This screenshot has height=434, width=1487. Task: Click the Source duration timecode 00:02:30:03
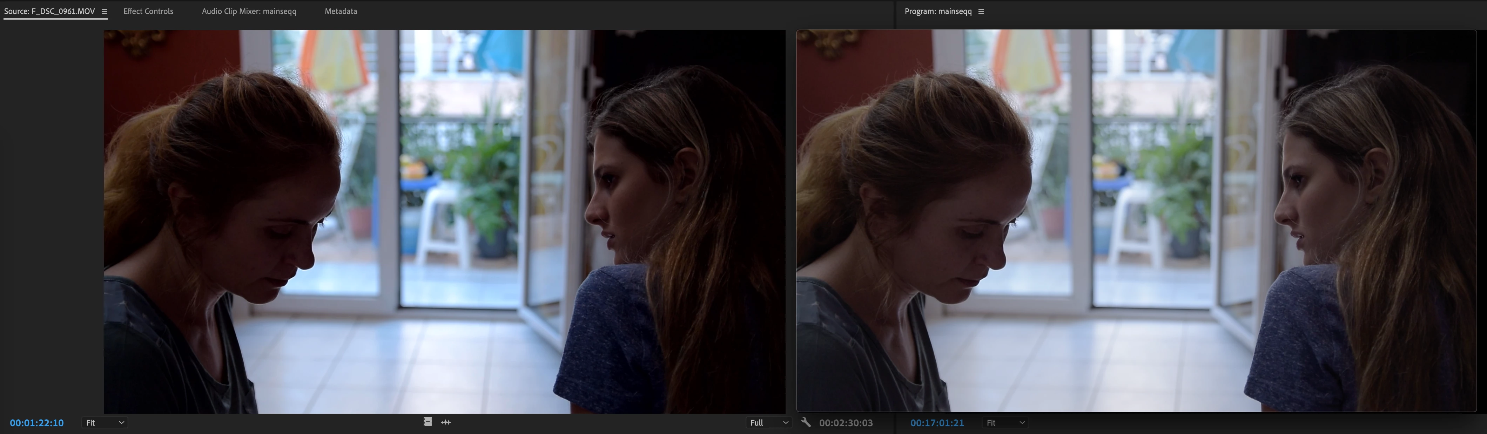pos(846,423)
